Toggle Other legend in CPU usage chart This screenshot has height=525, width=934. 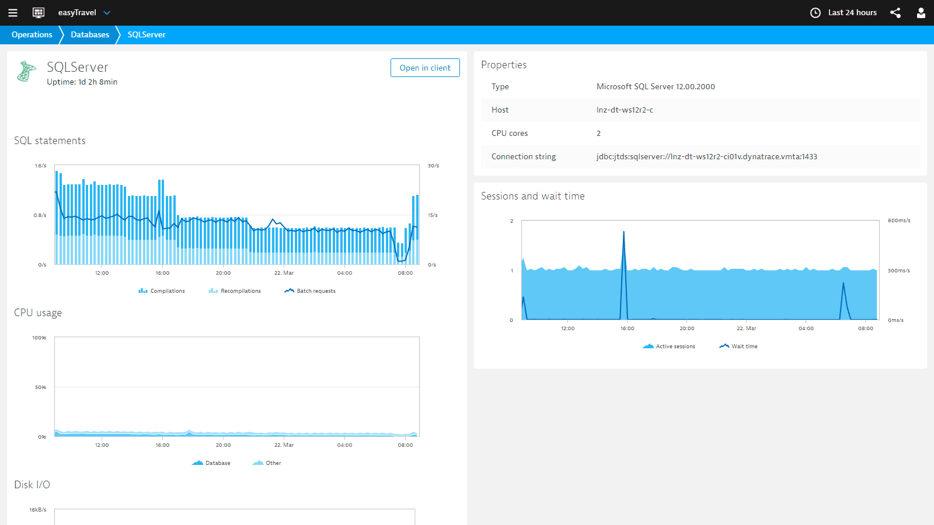coord(267,463)
